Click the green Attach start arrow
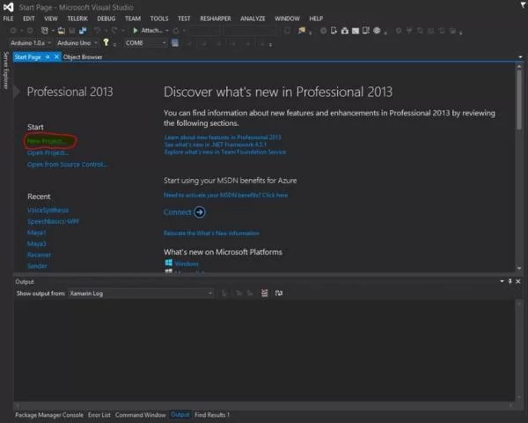 [x=135, y=30]
